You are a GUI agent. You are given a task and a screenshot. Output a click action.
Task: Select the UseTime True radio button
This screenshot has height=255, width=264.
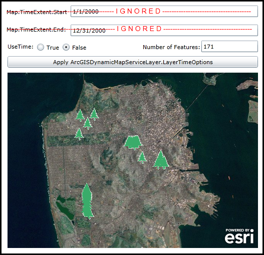[41, 47]
